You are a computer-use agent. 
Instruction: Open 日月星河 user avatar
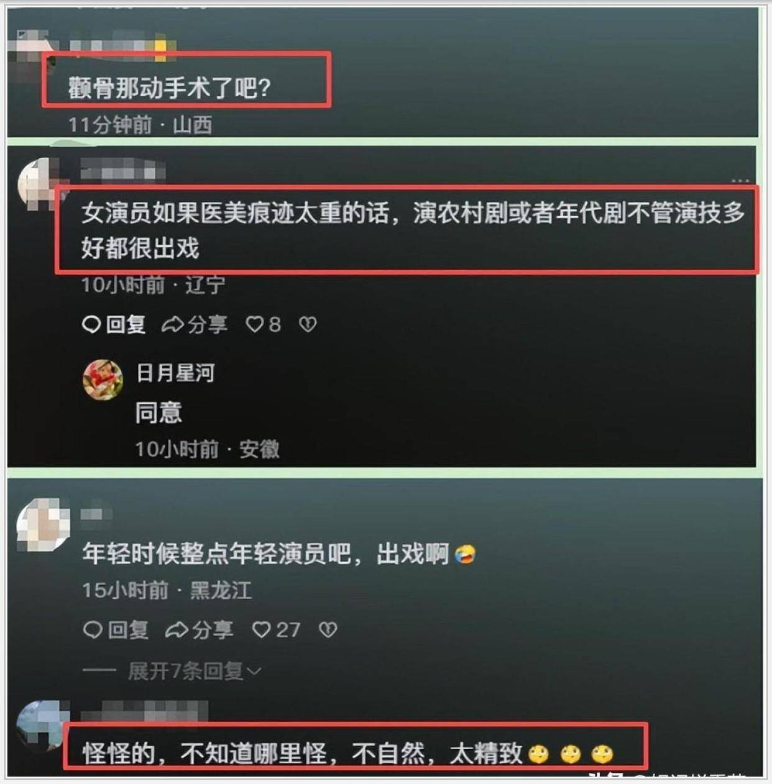tap(103, 379)
